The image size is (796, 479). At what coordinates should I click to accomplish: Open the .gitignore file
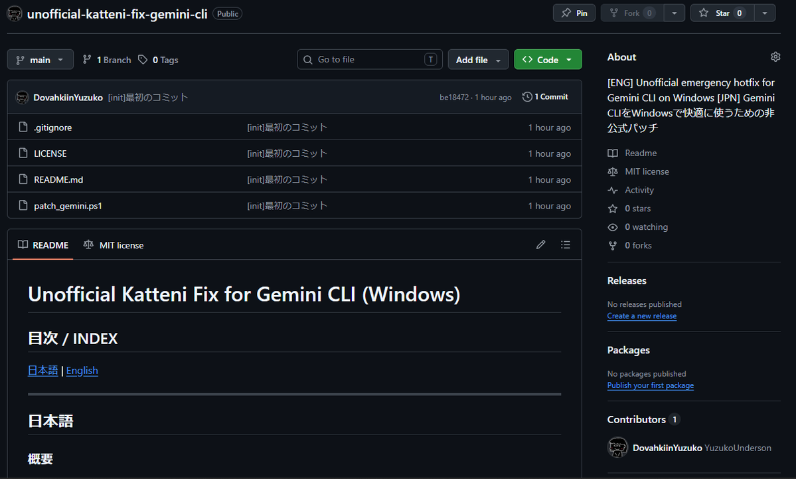pos(53,128)
